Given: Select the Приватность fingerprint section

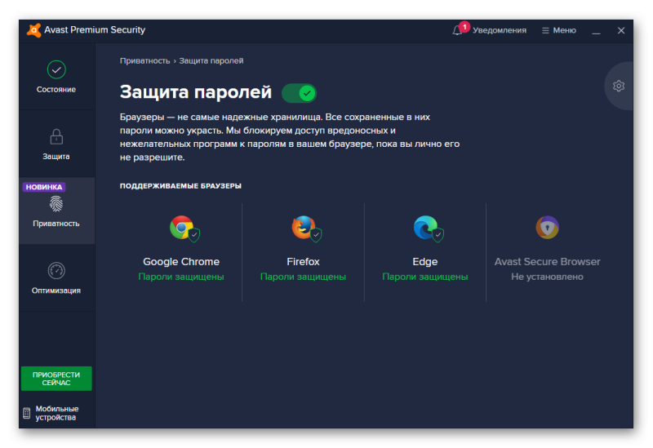Looking at the screenshot, I should point(56,211).
